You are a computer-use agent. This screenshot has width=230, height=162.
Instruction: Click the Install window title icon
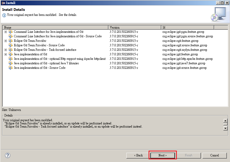click(3, 3)
